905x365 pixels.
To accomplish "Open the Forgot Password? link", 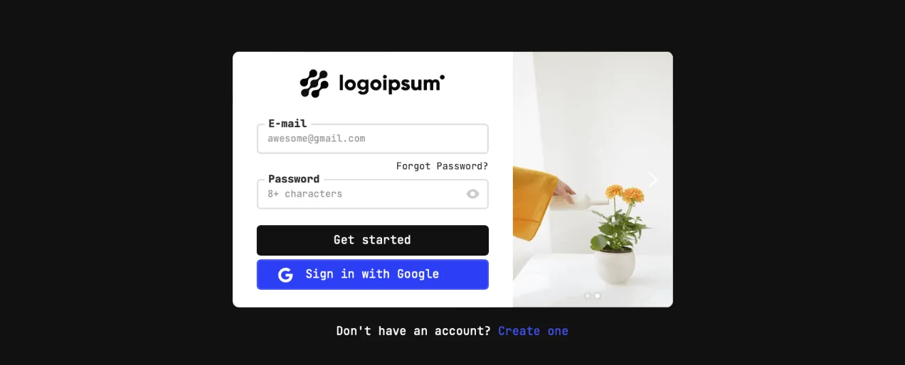I will (x=442, y=166).
